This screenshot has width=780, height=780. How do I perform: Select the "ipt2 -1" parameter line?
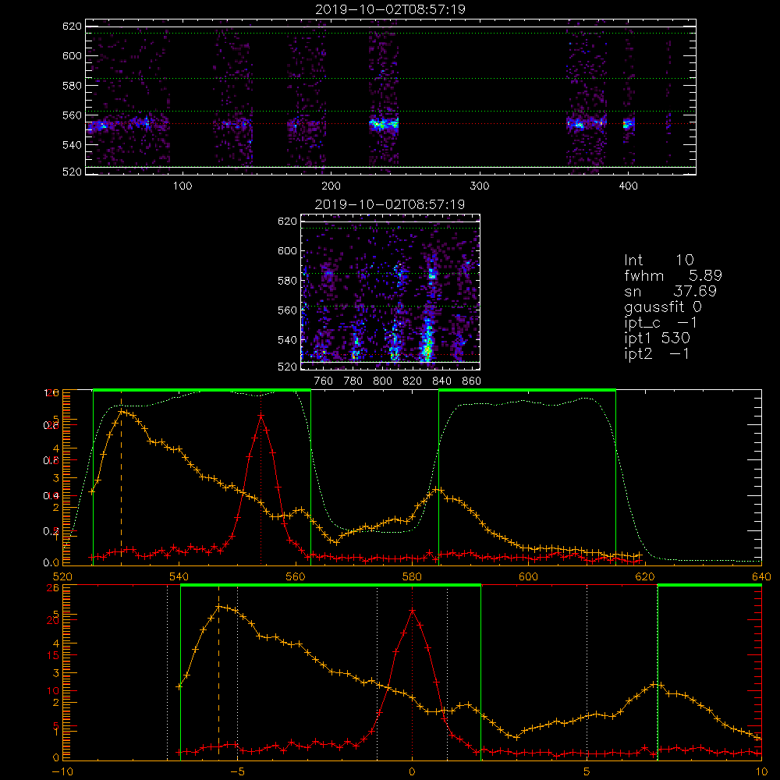[x=657, y=353]
